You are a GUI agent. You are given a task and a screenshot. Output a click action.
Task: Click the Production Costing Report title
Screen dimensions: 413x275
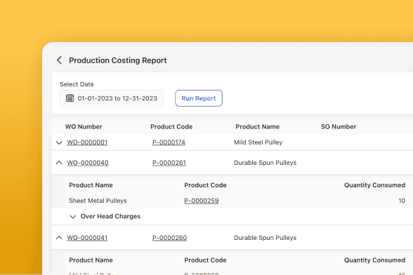[x=118, y=60]
